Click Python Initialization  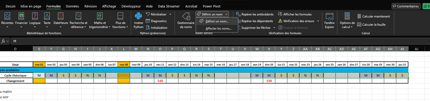(157, 28)
